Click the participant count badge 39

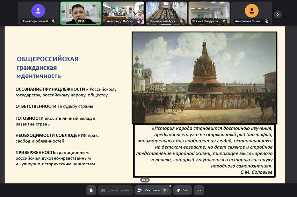coord(164,190)
